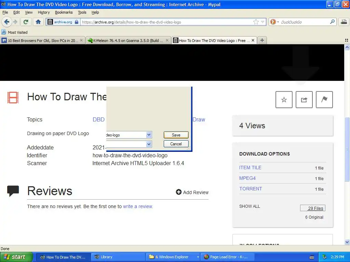Click the system tray icon beside clock
Viewport: 350px width, 262px height.
[x=325, y=257]
